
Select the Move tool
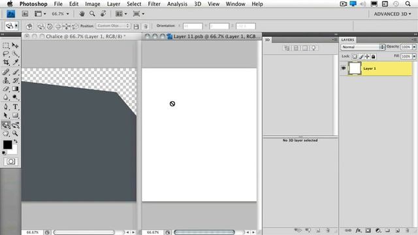pyautogui.click(x=15, y=45)
